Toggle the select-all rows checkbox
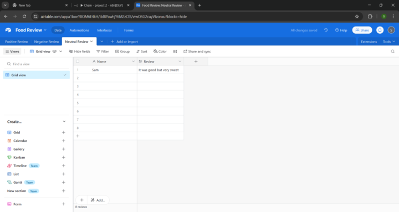Viewport: 399px width, 212px height. tap(78, 61)
